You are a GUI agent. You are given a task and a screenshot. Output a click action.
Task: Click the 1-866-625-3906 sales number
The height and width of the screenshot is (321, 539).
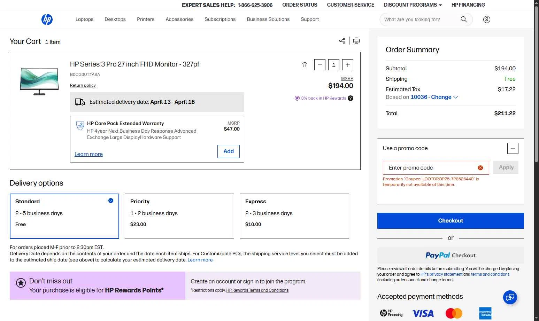(255, 5)
